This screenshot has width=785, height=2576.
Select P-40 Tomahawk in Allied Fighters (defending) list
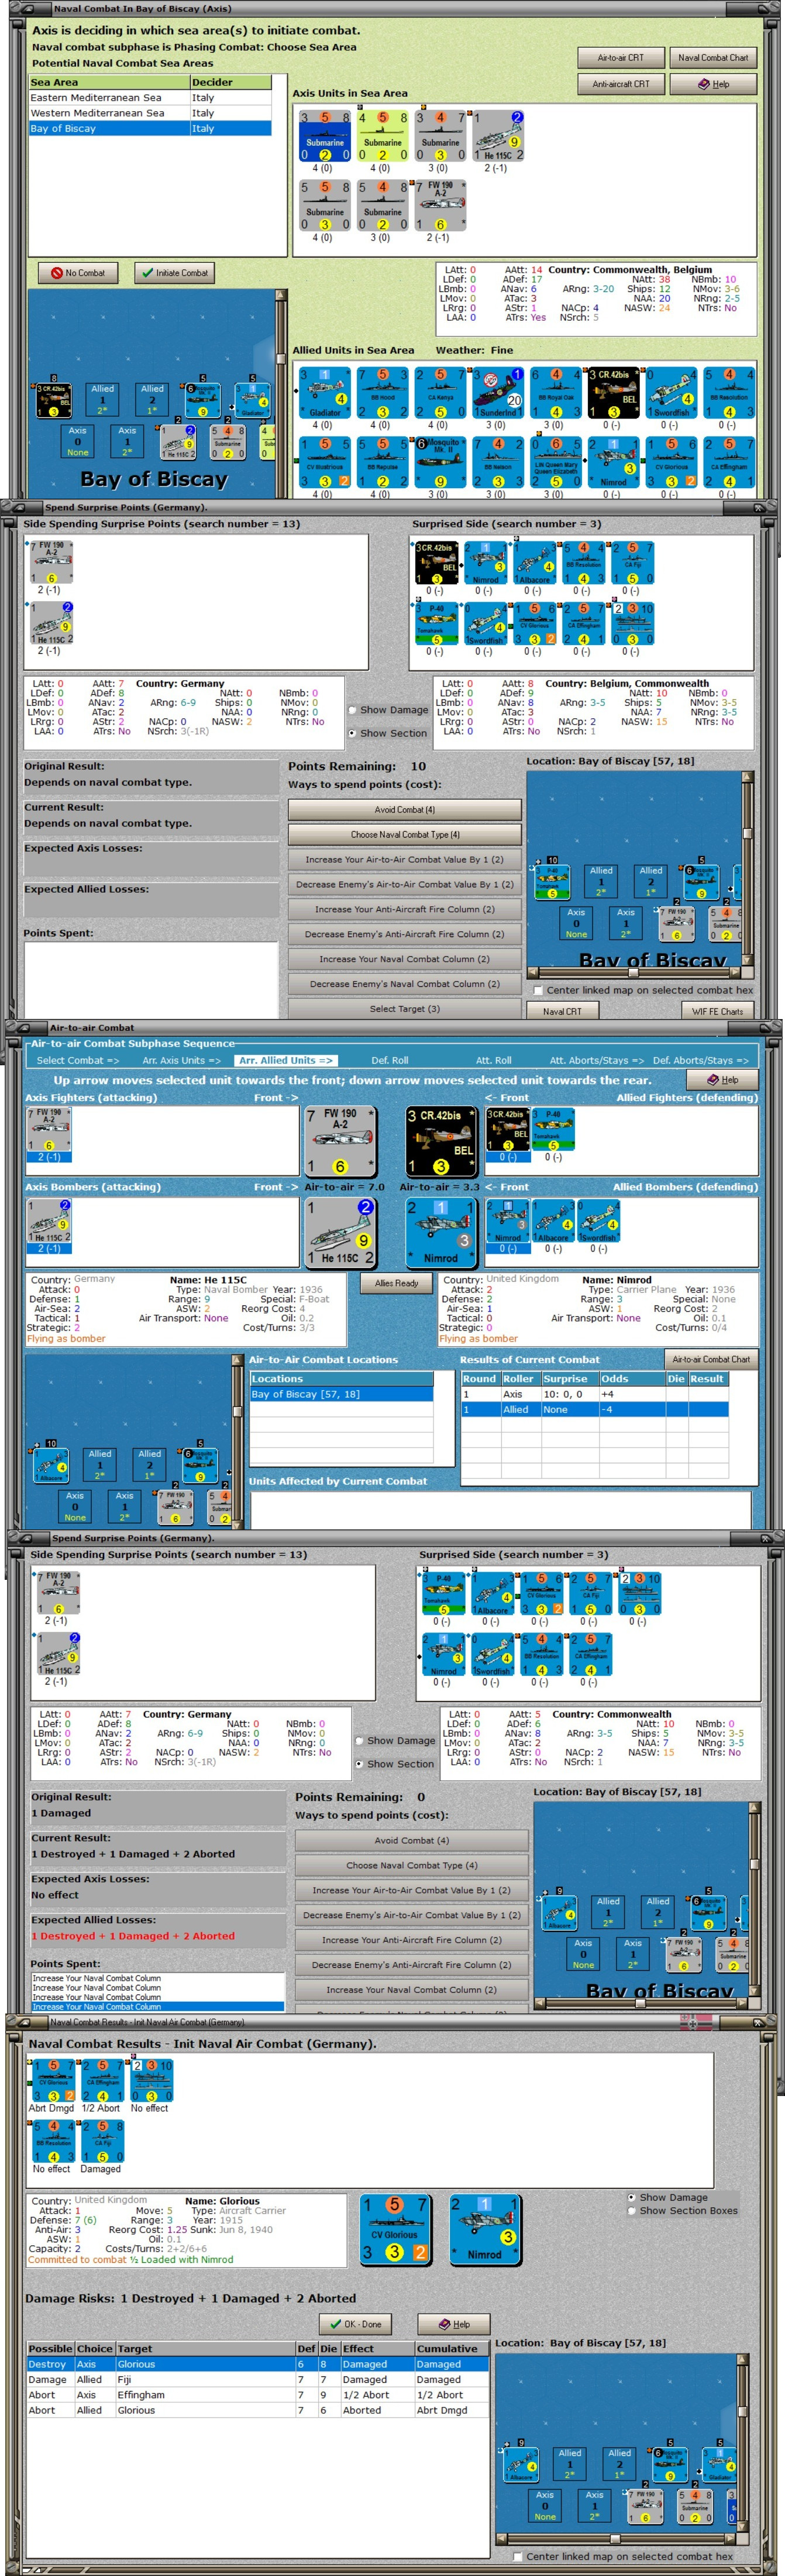553,1130
